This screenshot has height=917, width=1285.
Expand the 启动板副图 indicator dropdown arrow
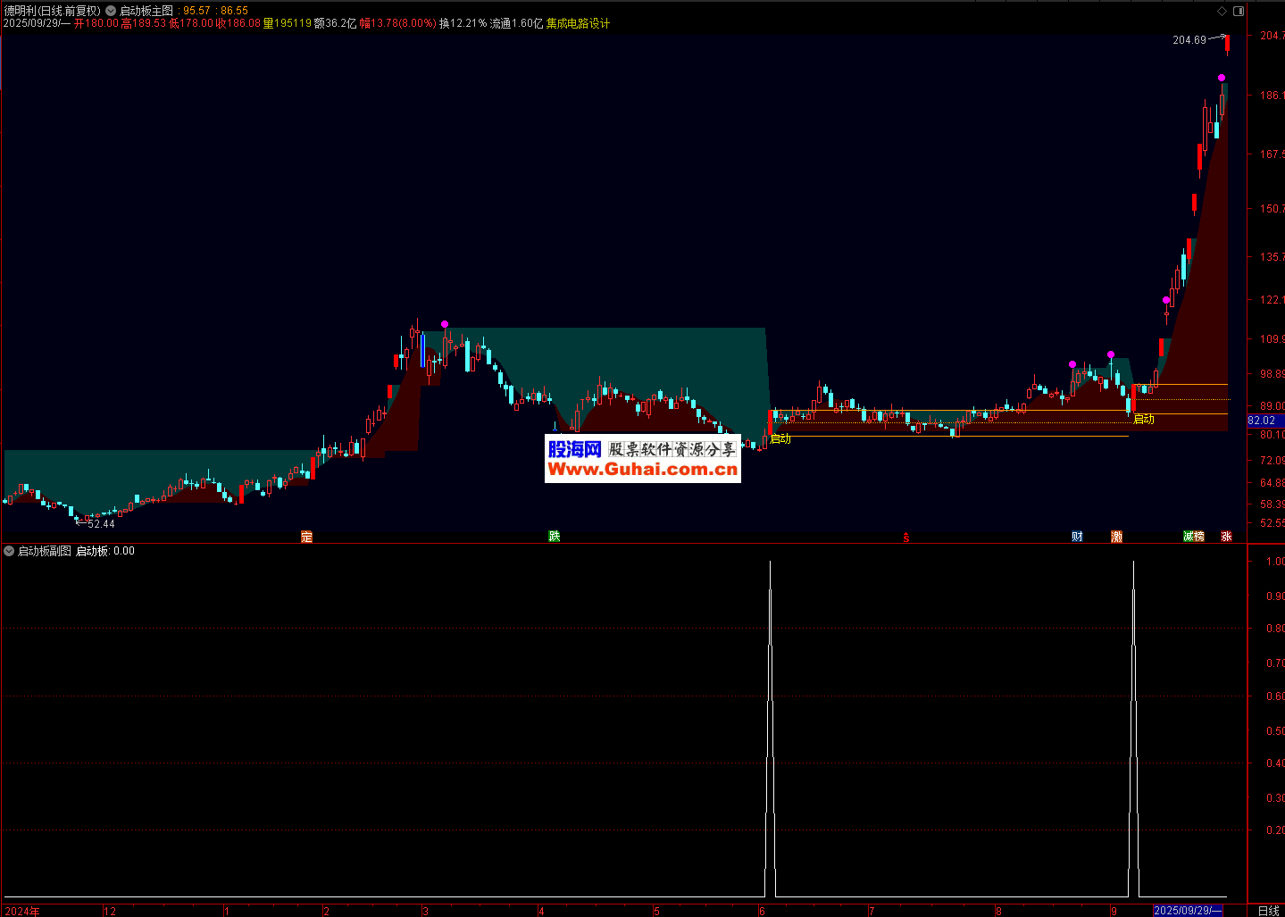click(9, 551)
